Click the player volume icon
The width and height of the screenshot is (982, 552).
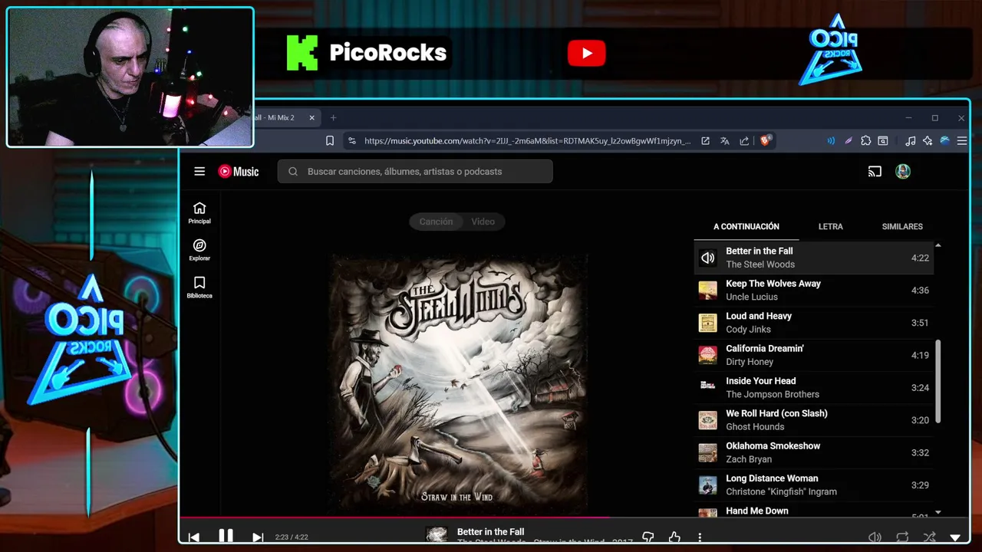875,537
